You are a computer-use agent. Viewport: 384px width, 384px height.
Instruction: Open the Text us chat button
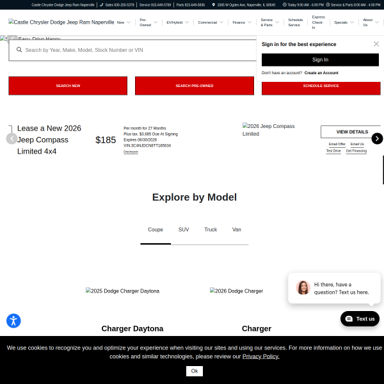pyautogui.click(x=360, y=319)
